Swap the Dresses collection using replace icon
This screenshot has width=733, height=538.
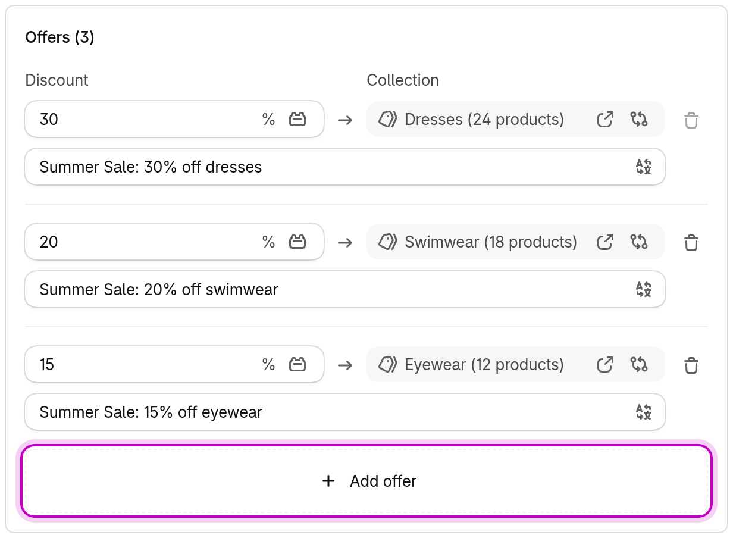tap(639, 120)
